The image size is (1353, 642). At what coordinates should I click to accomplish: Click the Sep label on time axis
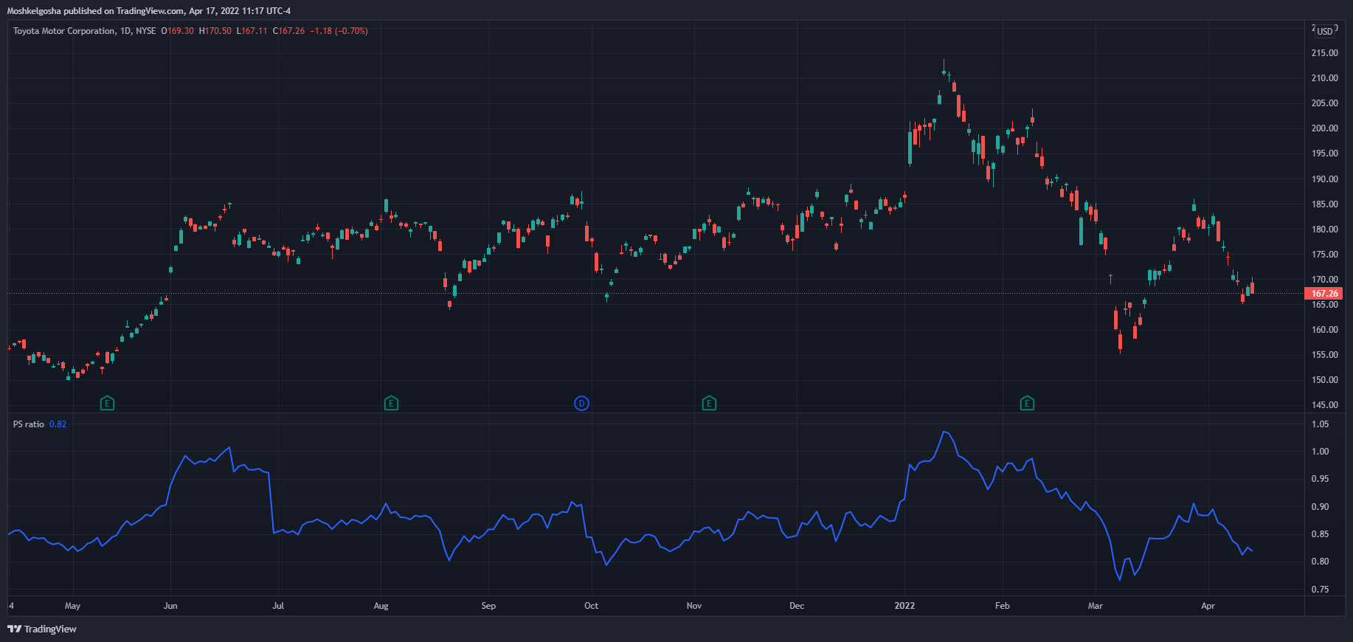point(488,606)
